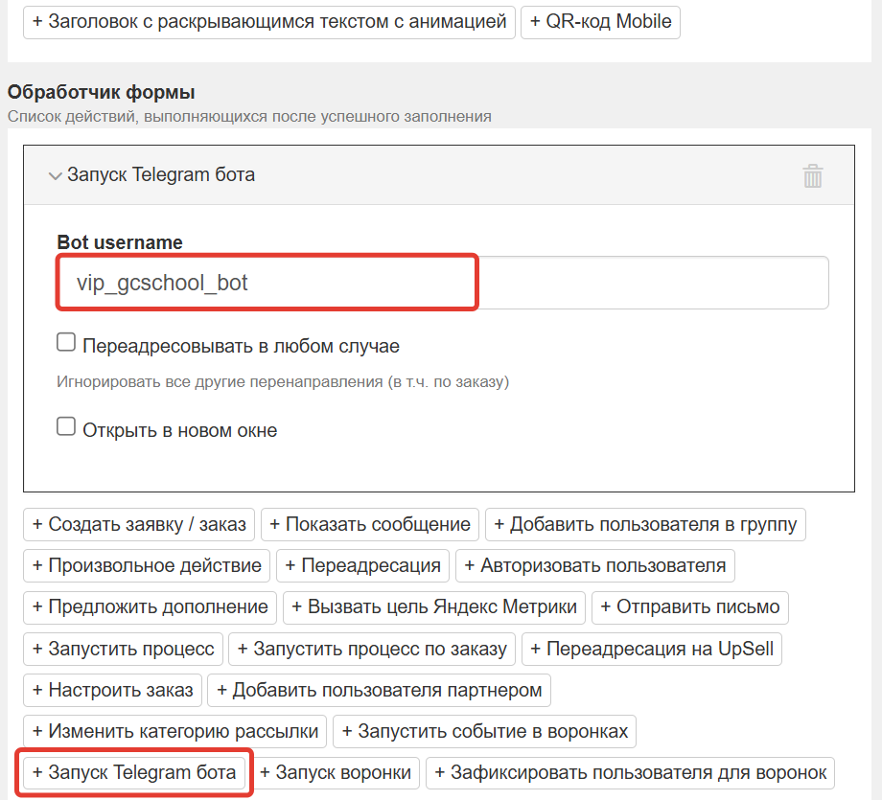
Task: Add action Изменить категорию рассылки
Action: 174,731
